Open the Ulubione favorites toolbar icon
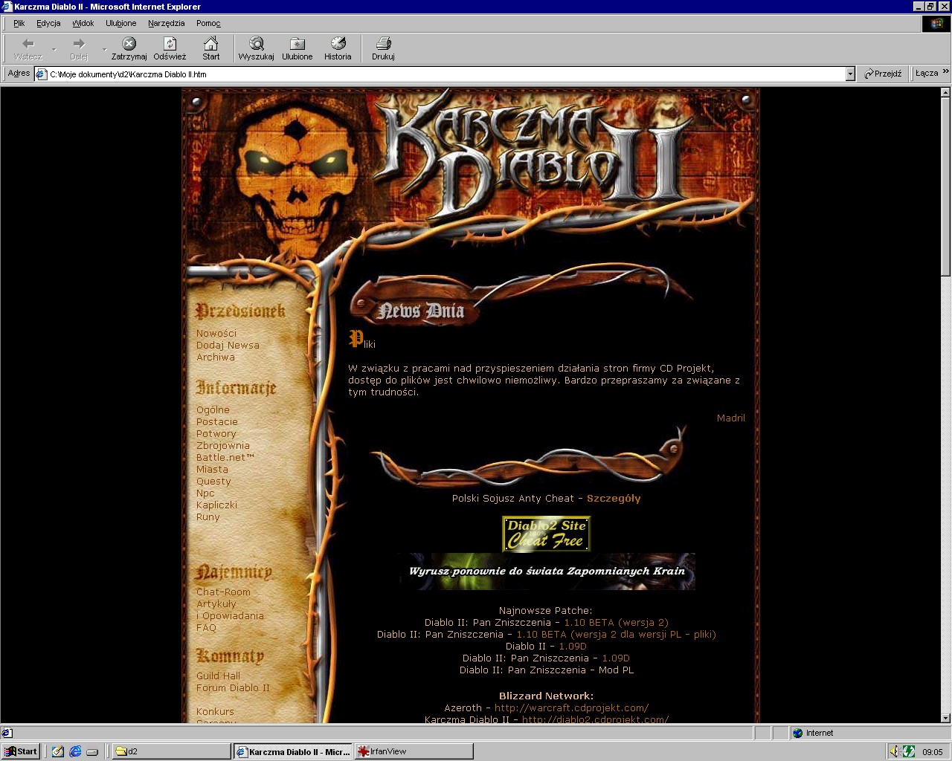The width and height of the screenshot is (952, 761). tap(297, 48)
